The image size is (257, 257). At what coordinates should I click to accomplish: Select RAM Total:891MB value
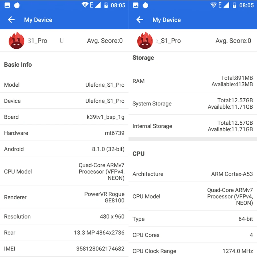[237, 78]
